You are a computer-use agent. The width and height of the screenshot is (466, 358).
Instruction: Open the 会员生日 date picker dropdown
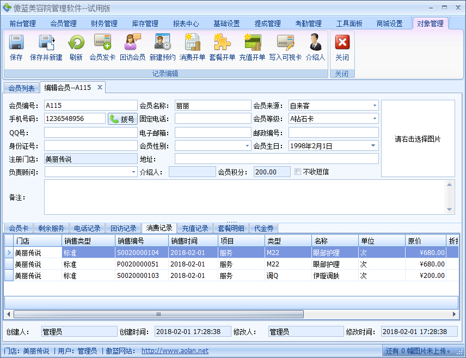pos(372,145)
